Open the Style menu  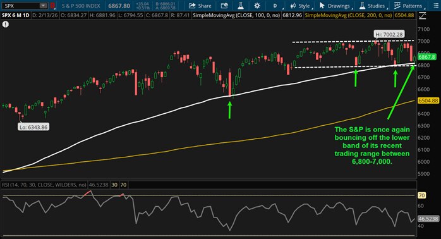pyautogui.click(x=301, y=6)
